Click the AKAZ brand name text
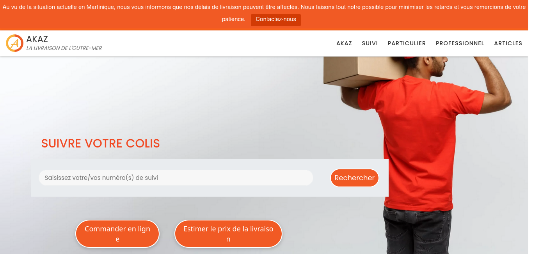This screenshot has height=254, width=533. [x=37, y=39]
